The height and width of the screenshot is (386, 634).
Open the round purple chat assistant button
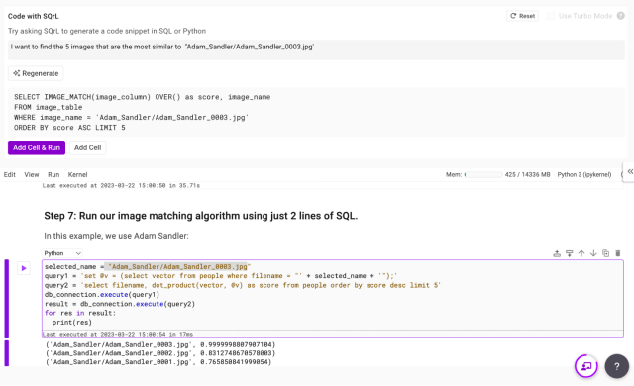[585, 366]
